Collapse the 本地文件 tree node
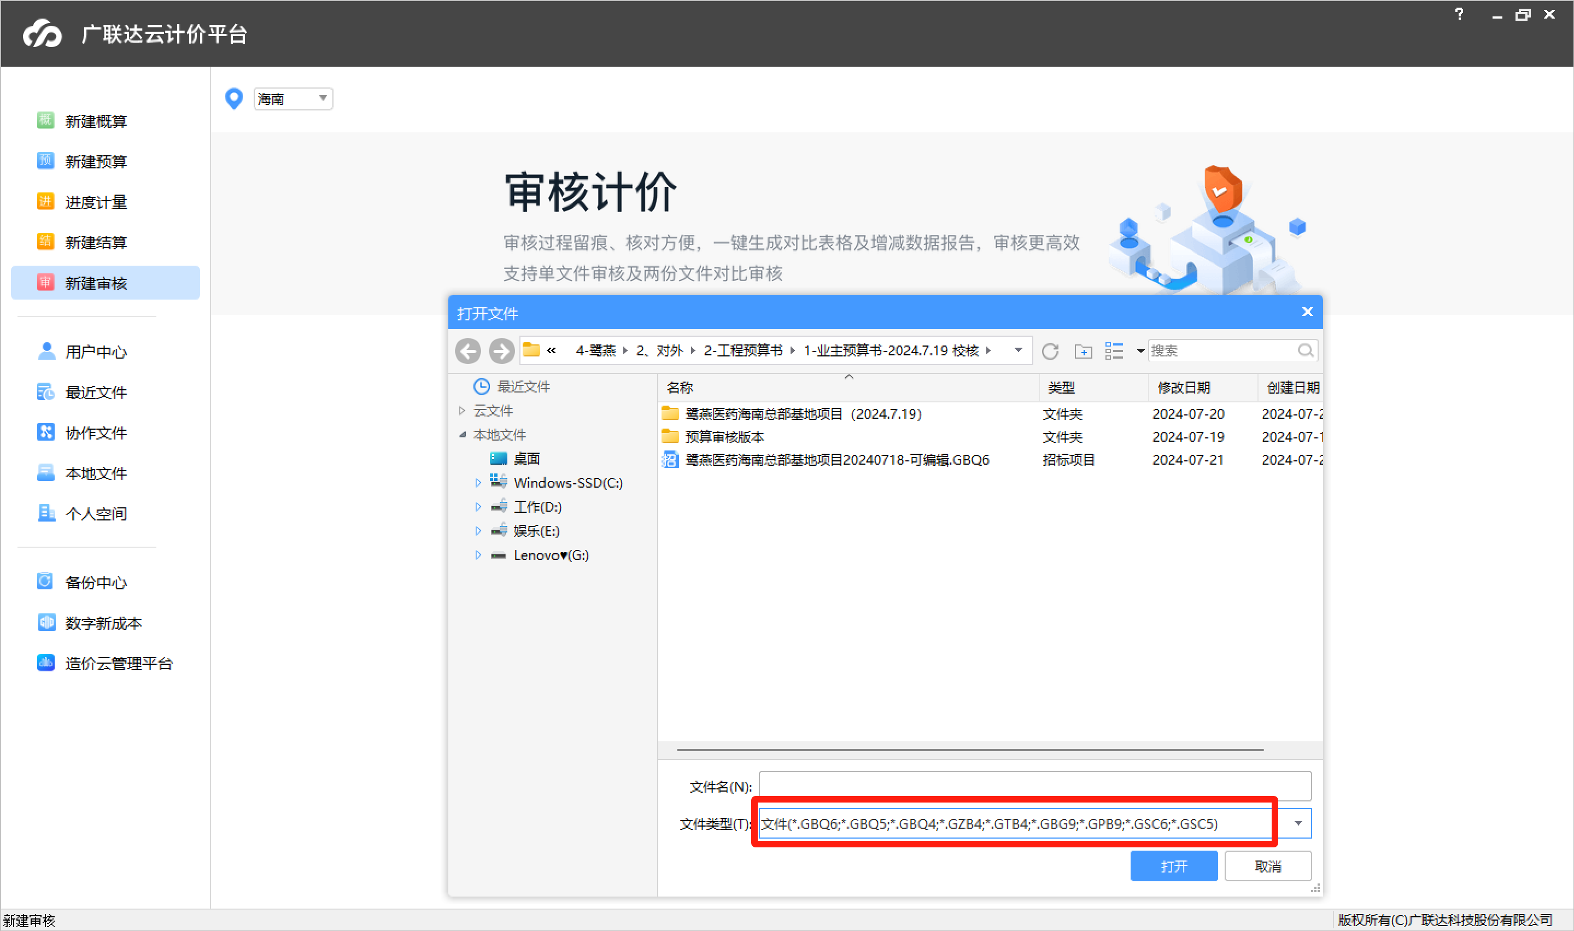1574x931 pixels. point(463,434)
